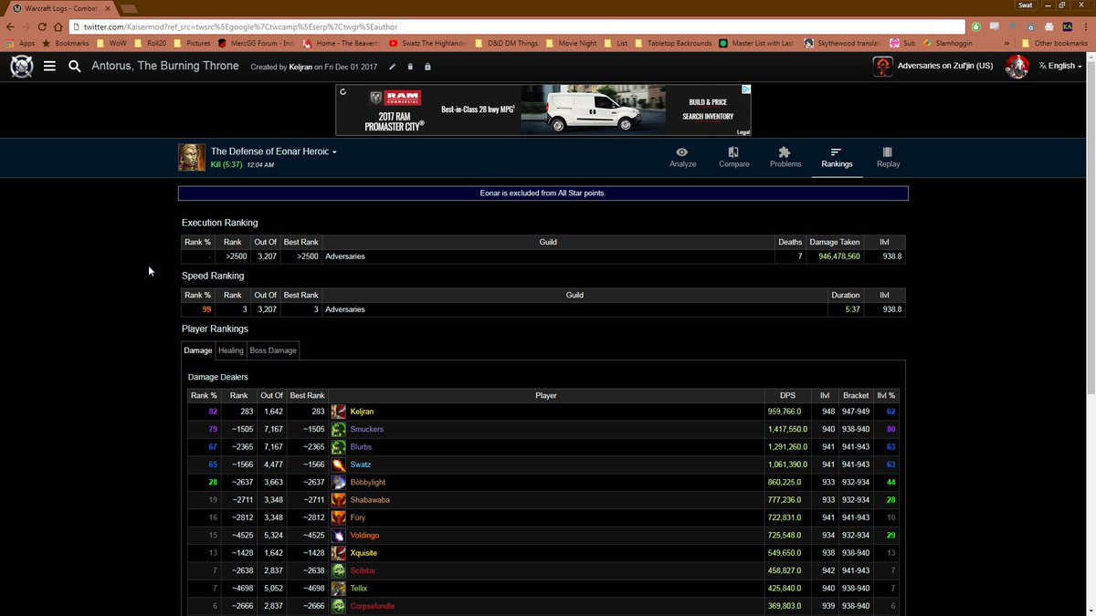Viewport: 1096px width, 616px height.
Task: Open the hamburger navigation menu
Action: (49, 66)
